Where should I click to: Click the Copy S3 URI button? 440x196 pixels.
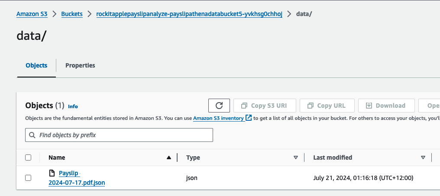[265, 106]
